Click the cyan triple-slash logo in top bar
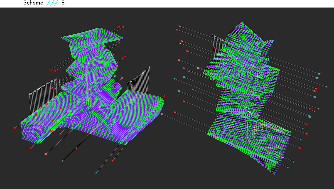The image size is (334, 189). pos(52,3)
